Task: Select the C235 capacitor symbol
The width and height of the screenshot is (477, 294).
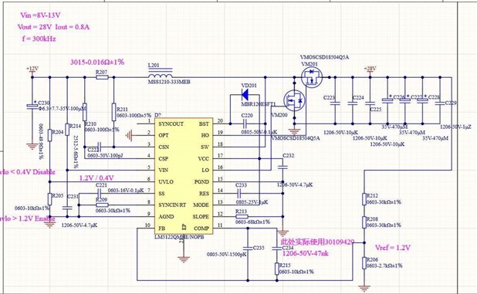Action: [x=248, y=248]
